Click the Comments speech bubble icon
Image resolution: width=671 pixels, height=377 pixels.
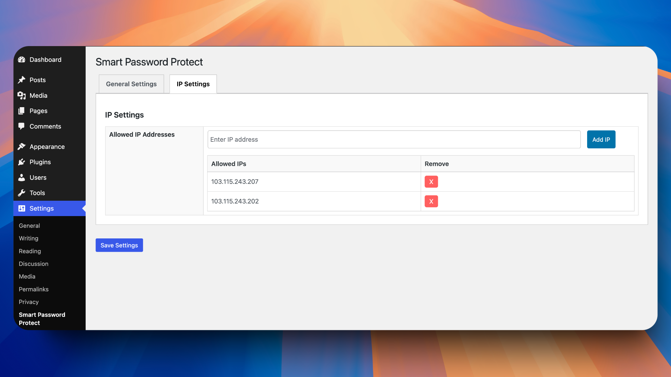(x=22, y=126)
